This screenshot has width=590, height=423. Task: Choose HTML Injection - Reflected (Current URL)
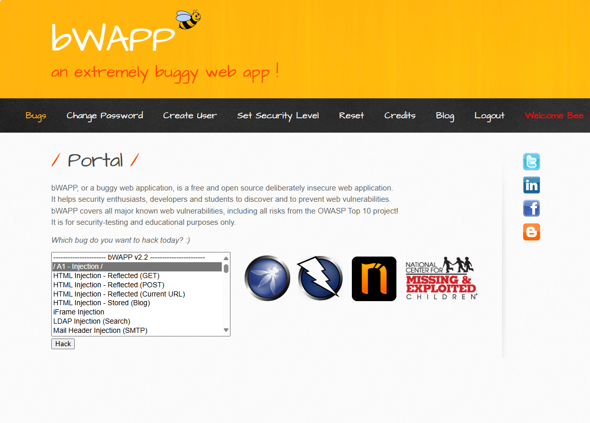pos(137,294)
